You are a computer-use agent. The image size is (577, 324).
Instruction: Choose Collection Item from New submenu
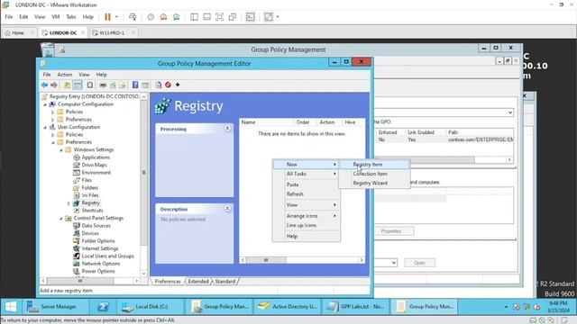(374, 174)
